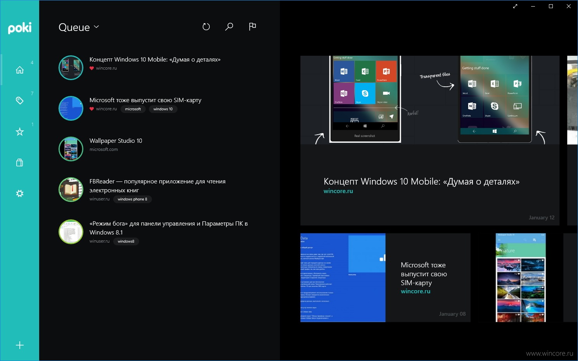The image size is (578, 361).
Task: Open search with magnifier icon
Action: [x=229, y=27]
